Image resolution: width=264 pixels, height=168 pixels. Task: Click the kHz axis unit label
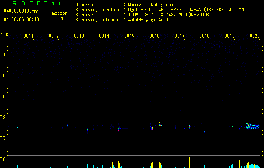4,34
